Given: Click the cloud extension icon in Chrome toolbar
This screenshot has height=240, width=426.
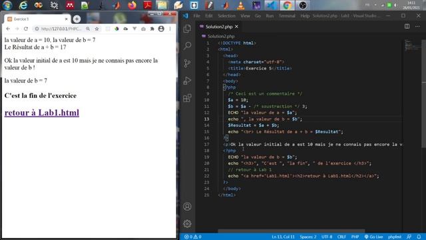Looking at the screenshot, I should (126, 29).
